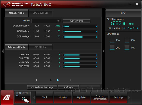Decrease DDR Voltage with left arrow

click(x=64, y=37)
